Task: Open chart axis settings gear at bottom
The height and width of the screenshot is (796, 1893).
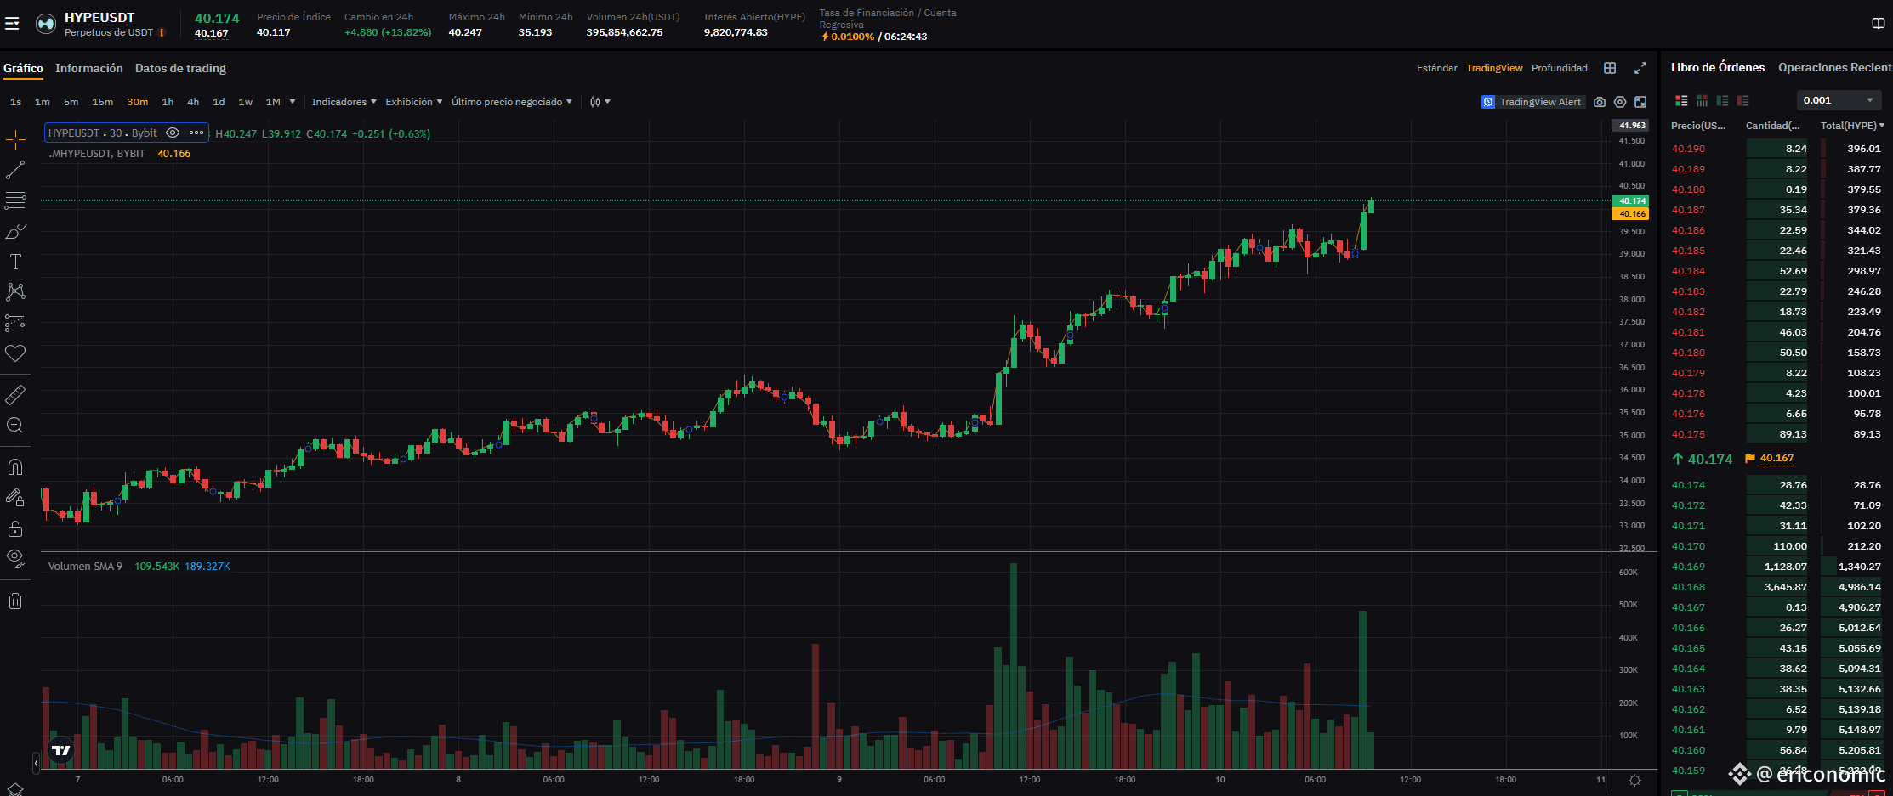Action: tap(1634, 780)
